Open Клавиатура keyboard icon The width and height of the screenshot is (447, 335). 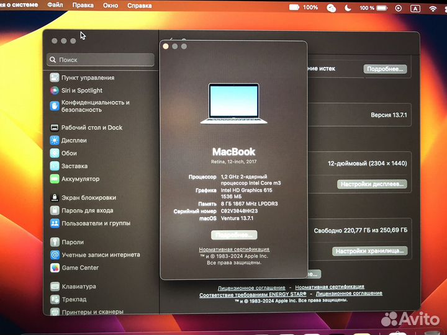click(x=55, y=286)
